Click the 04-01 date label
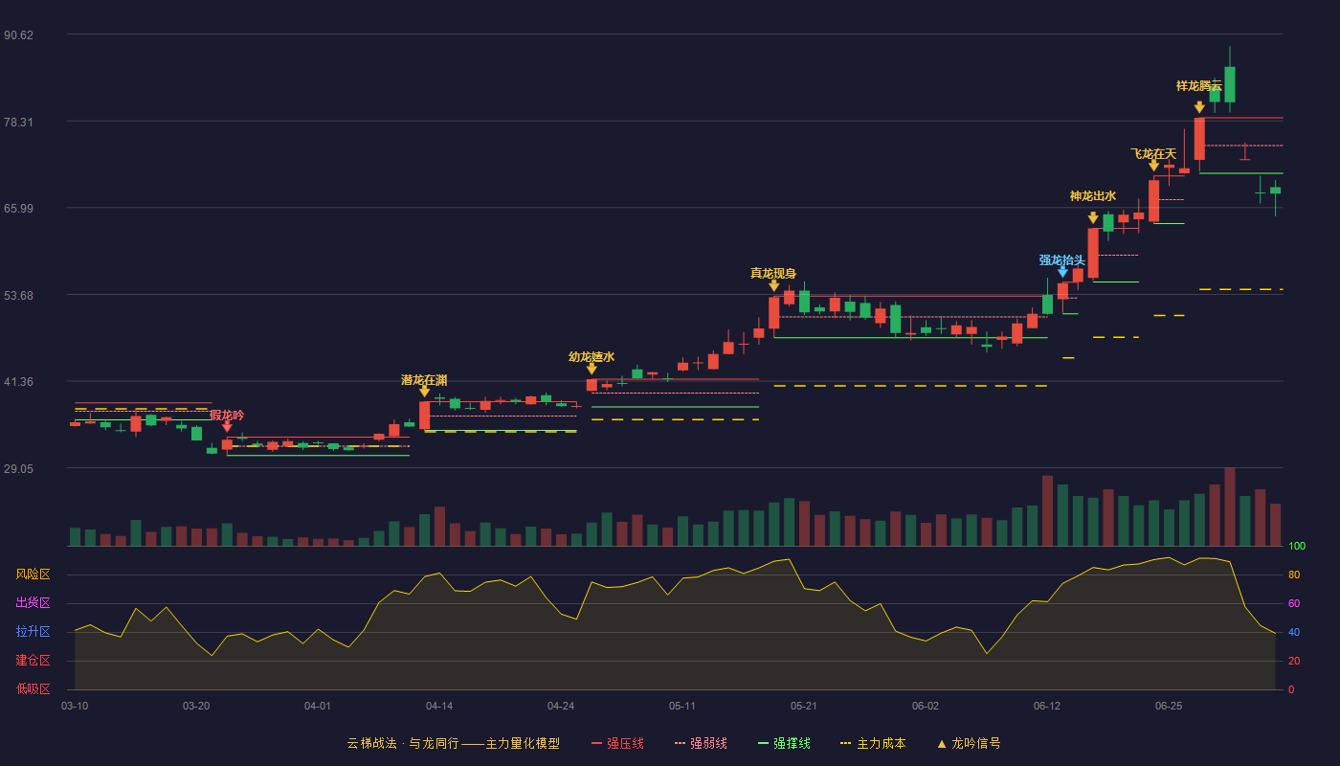The width and height of the screenshot is (1340, 766). (318, 706)
